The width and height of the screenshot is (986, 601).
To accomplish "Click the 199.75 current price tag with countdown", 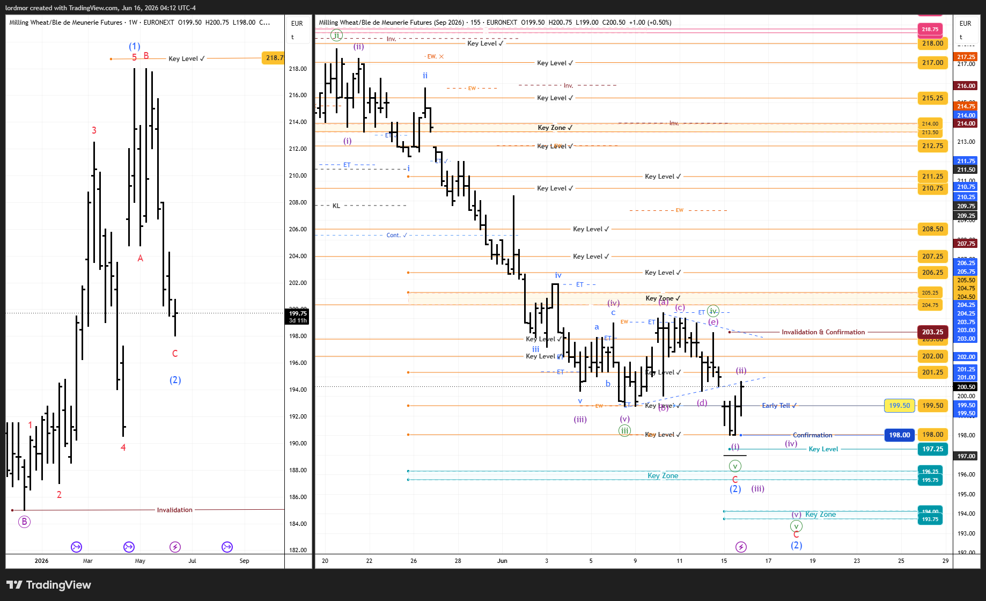I will [x=298, y=317].
